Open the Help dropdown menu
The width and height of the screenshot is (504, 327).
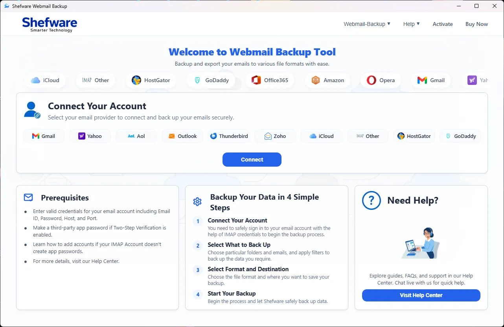[x=411, y=24]
